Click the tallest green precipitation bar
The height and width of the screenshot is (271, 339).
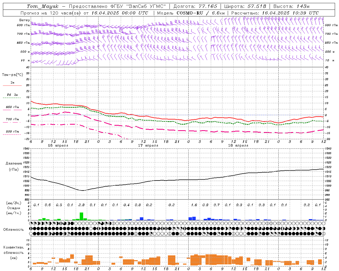click(81, 216)
